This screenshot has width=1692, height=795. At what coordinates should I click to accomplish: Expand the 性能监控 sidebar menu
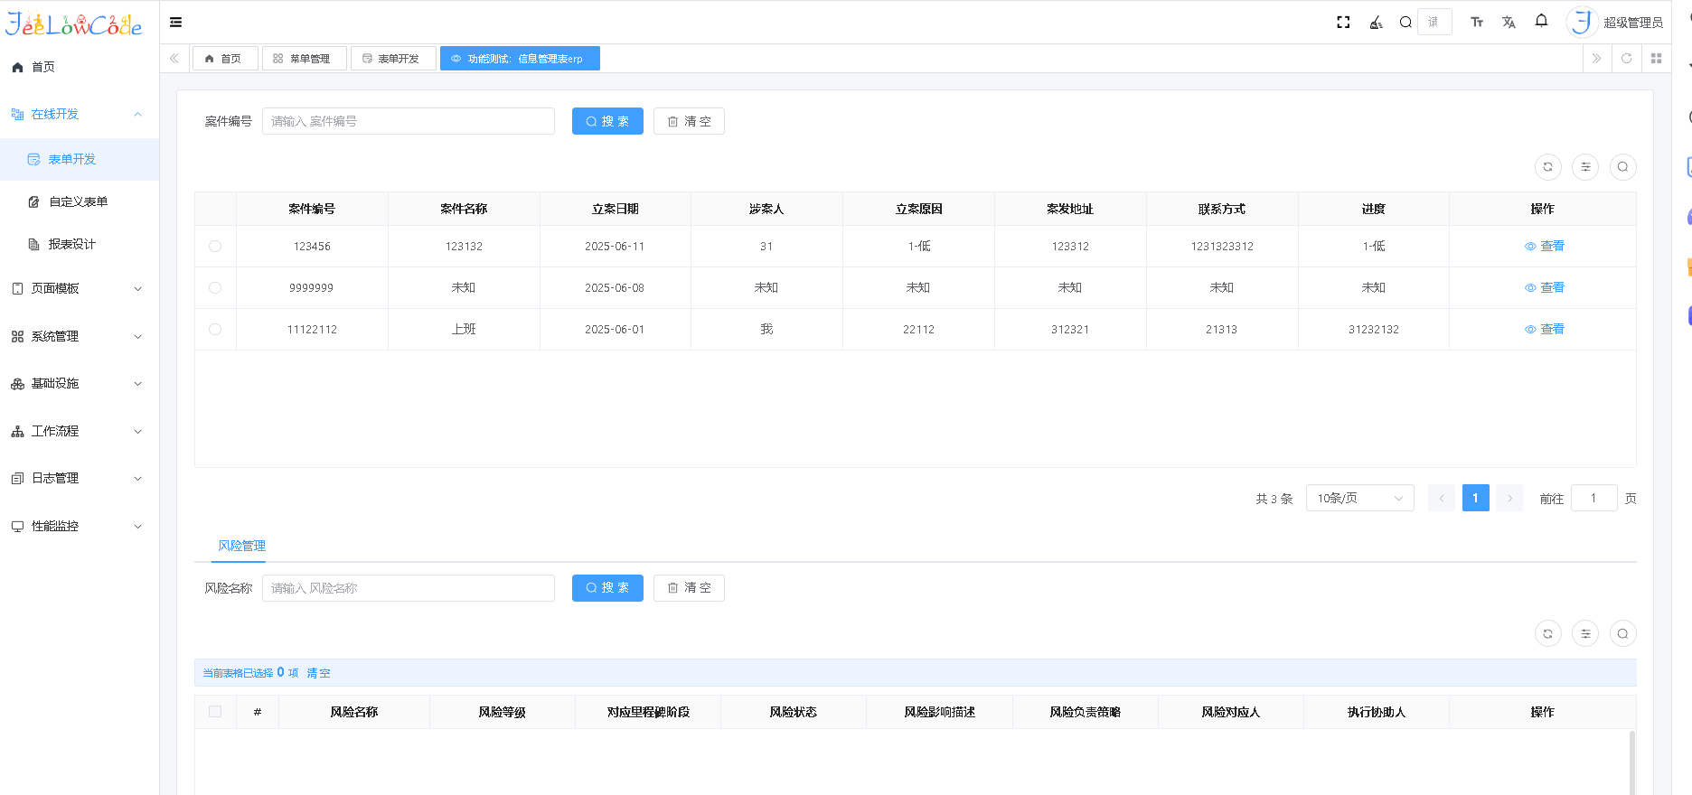pyautogui.click(x=80, y=526)
